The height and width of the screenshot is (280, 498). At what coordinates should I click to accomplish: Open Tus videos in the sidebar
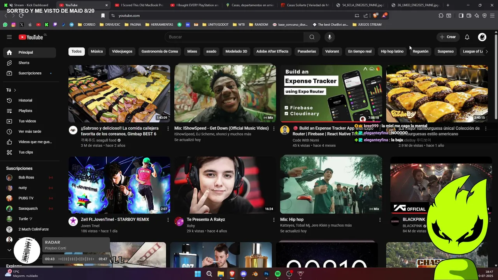click(29, 121)
